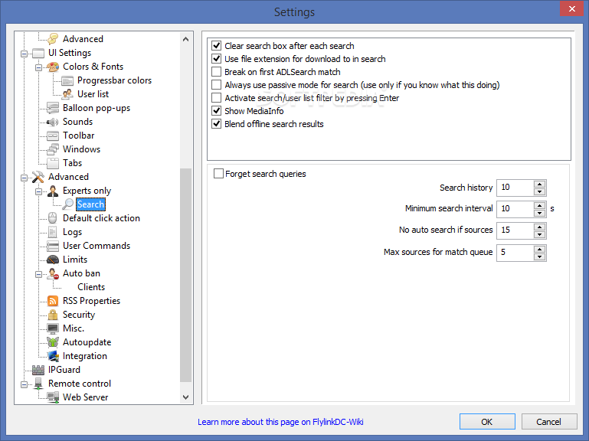589x441 pixels.
Task: Click the tree vertical scrollbar thumb
Action: coord(185,275)
